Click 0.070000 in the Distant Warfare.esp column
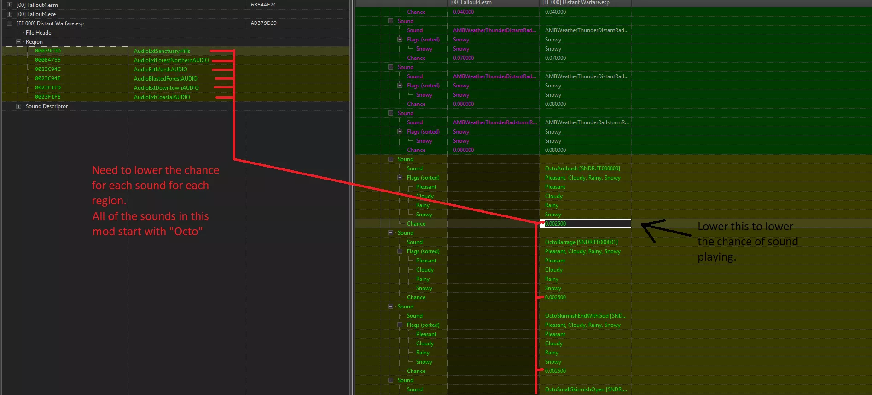Screen dimensions: 872x395 [x=555, y=58]
